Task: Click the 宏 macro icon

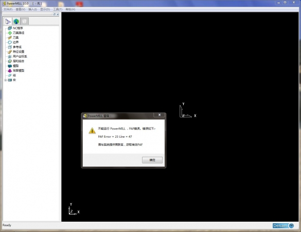Action: click(10, 80)
